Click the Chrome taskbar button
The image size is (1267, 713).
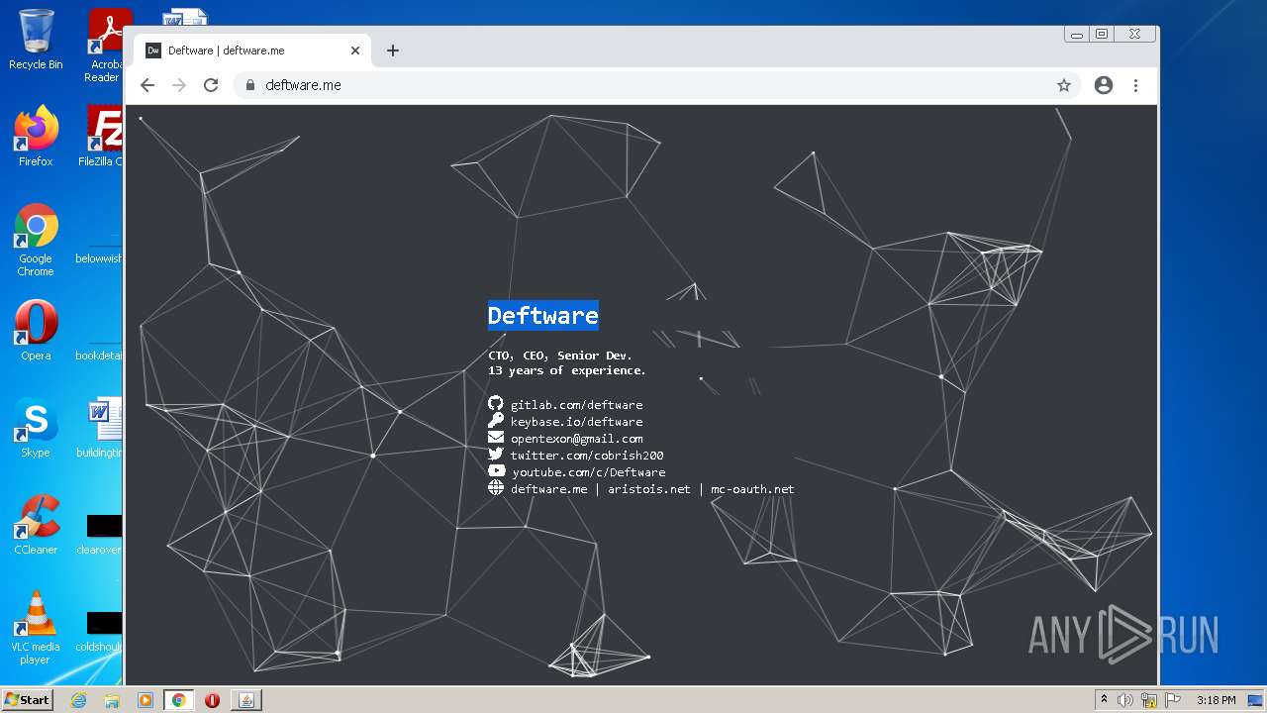pos(179,700)
